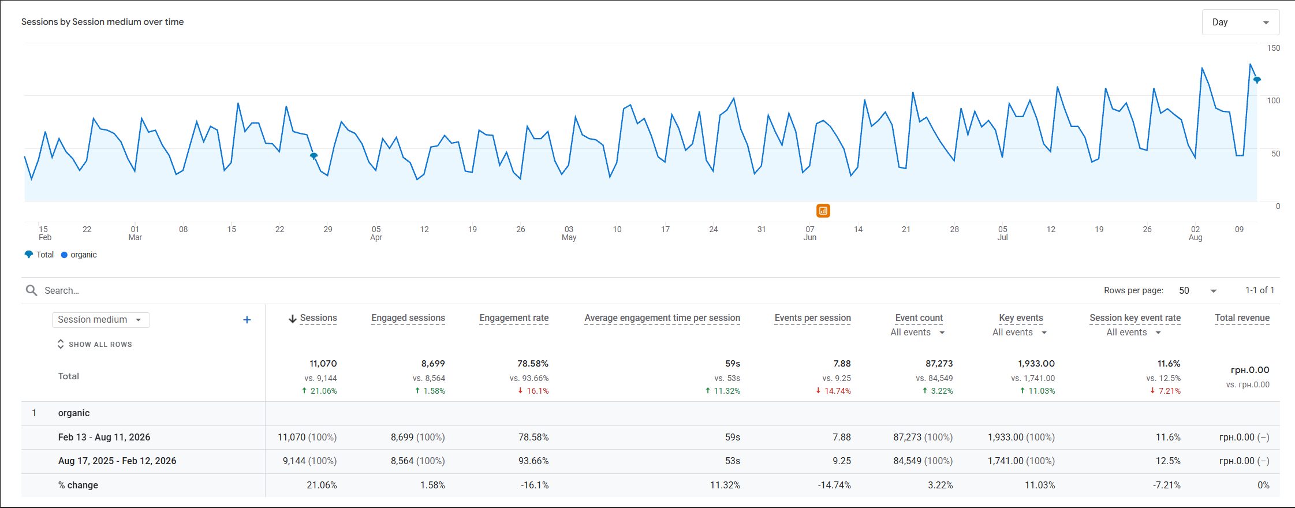Image resolution: width=1295 pixels, height=508 pixels.
Task: Click the Sessions sort arrow icon
Action: [293, 319]
